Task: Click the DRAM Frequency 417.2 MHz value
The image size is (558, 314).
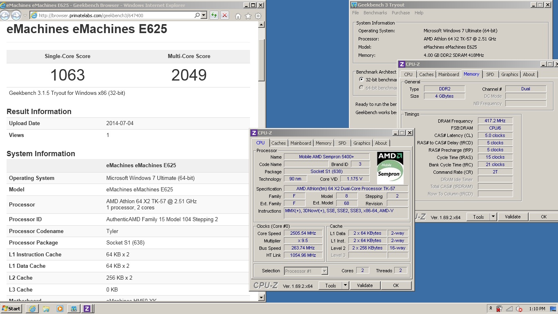Action: coord(495,121)
